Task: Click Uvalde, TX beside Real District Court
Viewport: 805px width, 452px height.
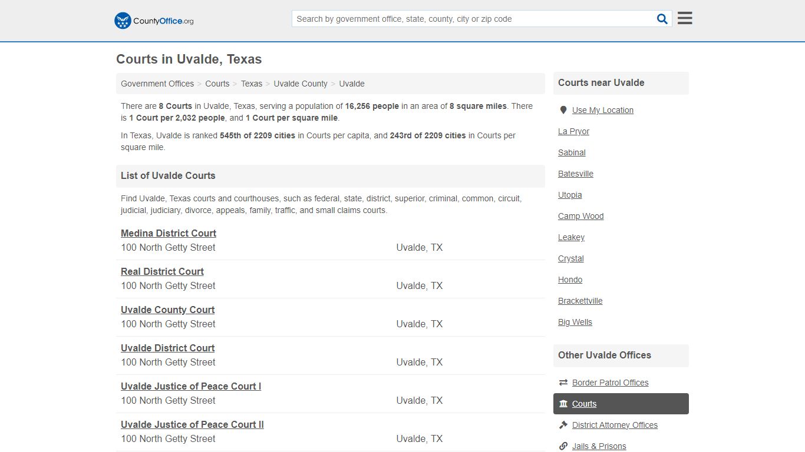Action: (x=419, y=285)
